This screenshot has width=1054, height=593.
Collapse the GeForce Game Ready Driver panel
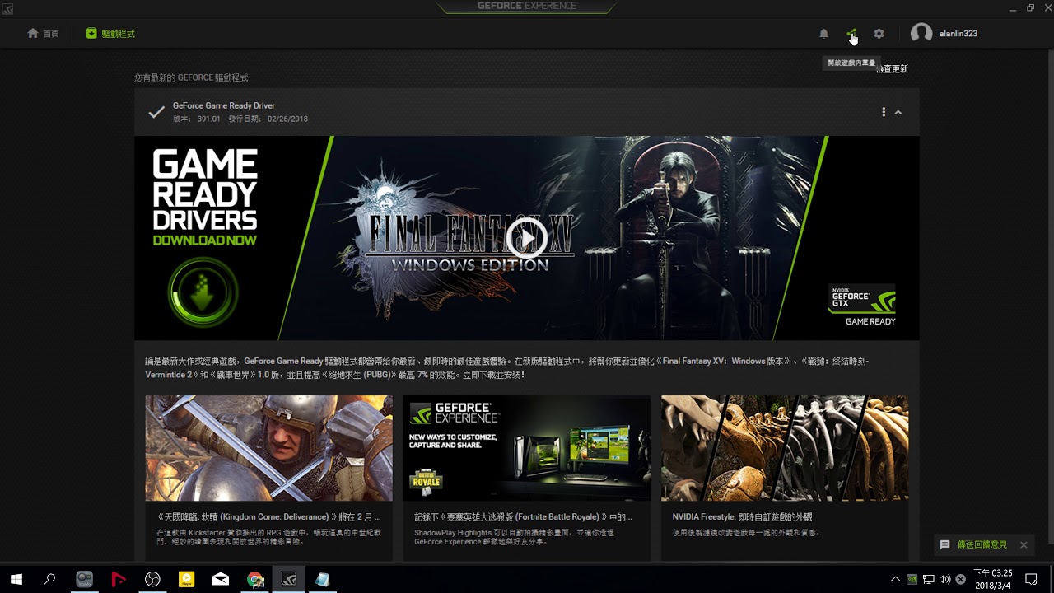(x=898, y=112)
